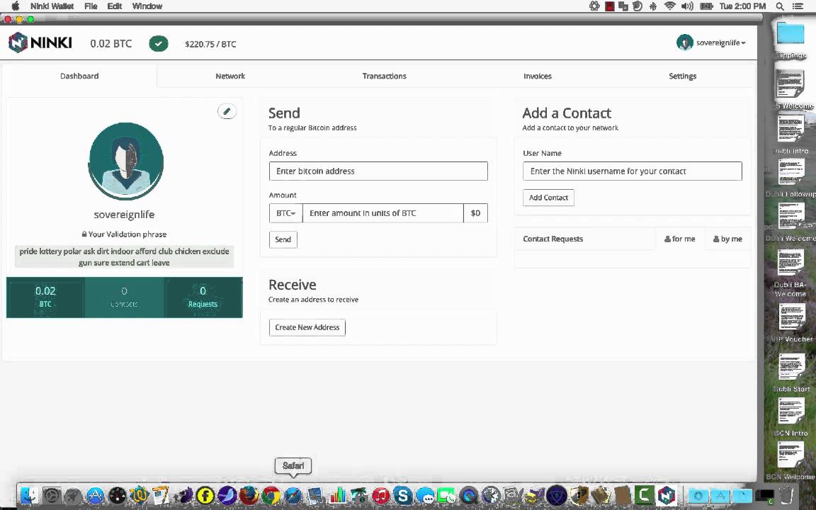Click the Time Machine icon in menu bar

637,6
